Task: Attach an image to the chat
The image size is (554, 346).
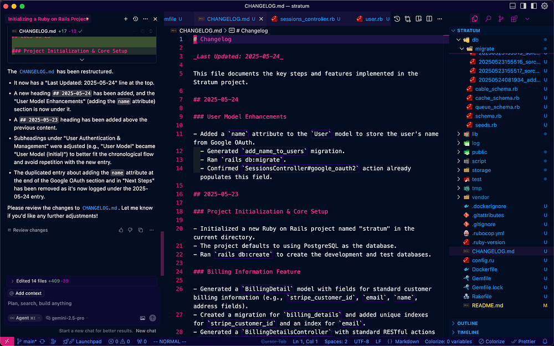Action: coord(142,318)
